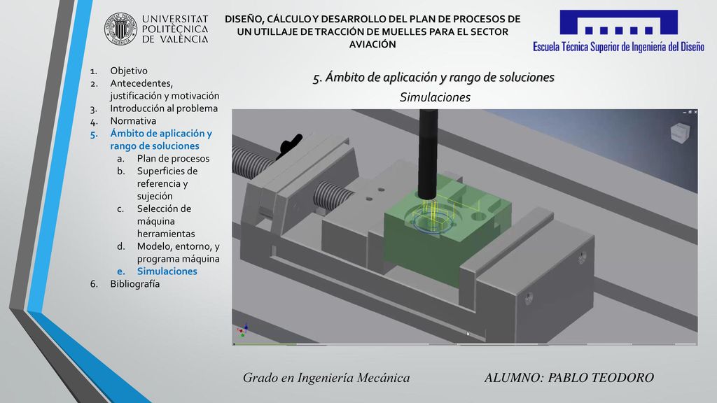
Task: Click the slide heading '5. Ámbito de aplicación y rango de soluciones'
Action: point(433,77)
